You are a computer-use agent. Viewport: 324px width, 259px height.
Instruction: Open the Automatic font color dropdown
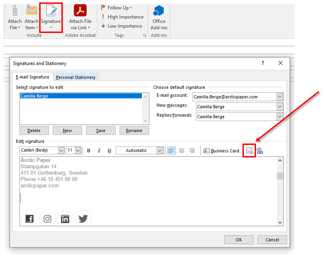[160, 150]
